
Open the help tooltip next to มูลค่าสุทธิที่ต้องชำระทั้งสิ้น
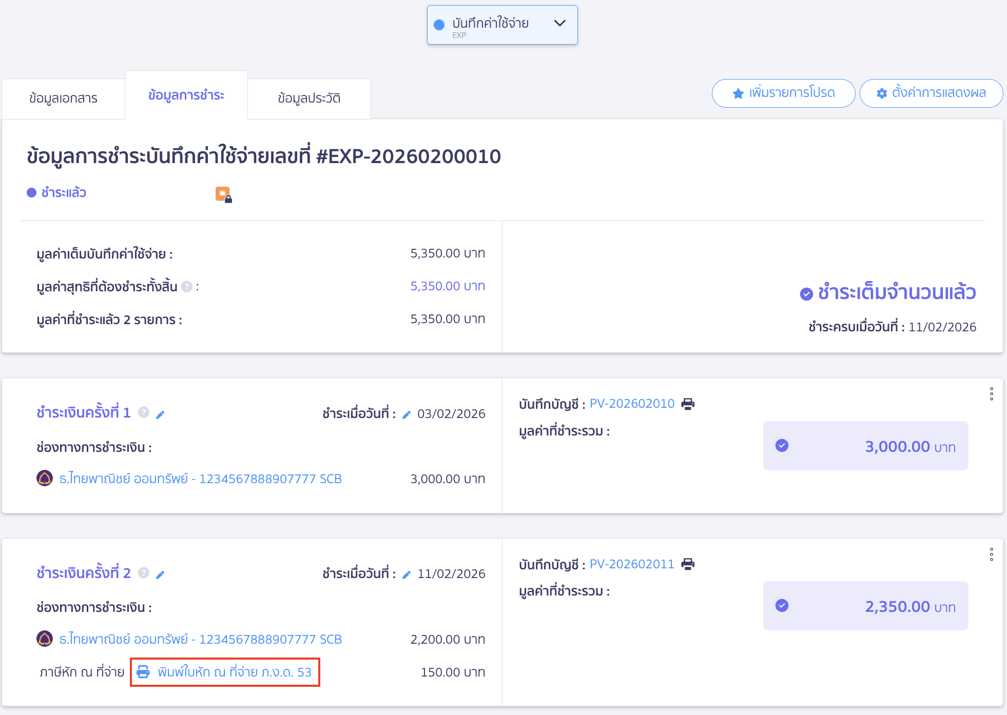click(x=187, y=286)
